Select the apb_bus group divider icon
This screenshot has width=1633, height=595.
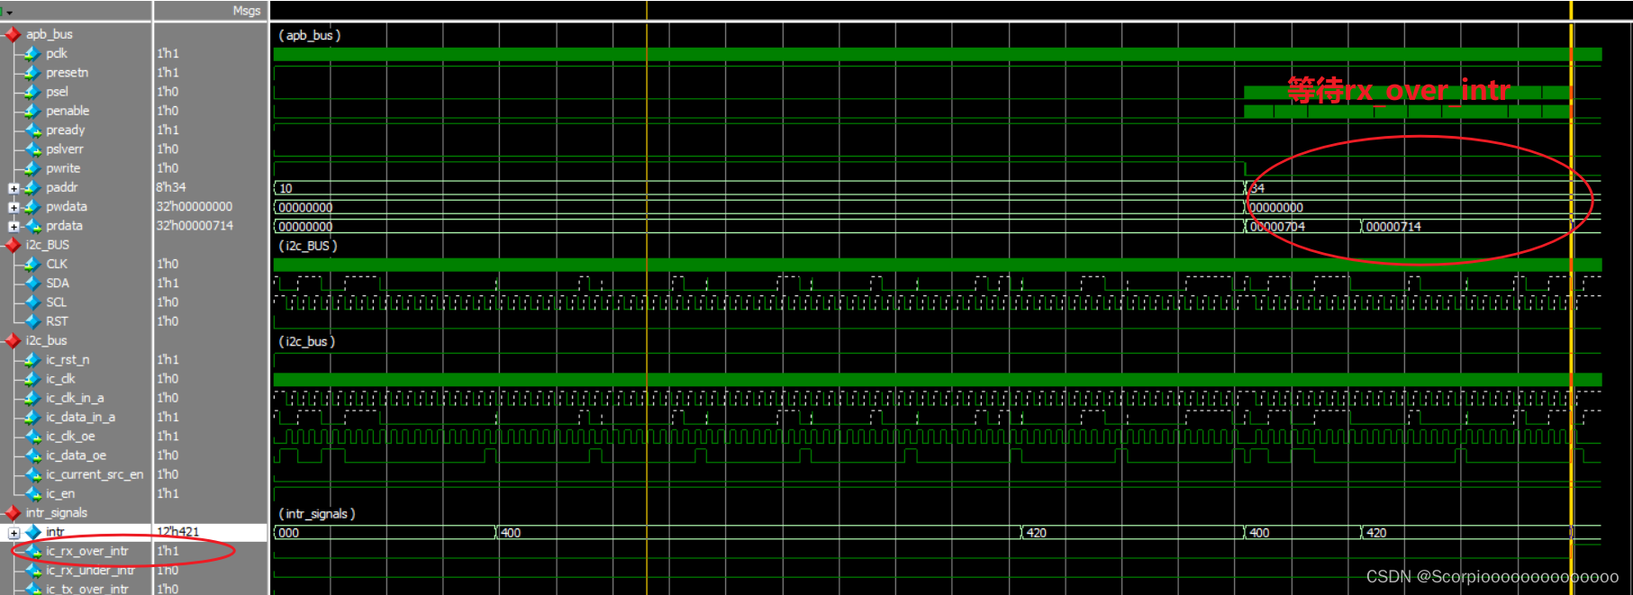[13, 34]
